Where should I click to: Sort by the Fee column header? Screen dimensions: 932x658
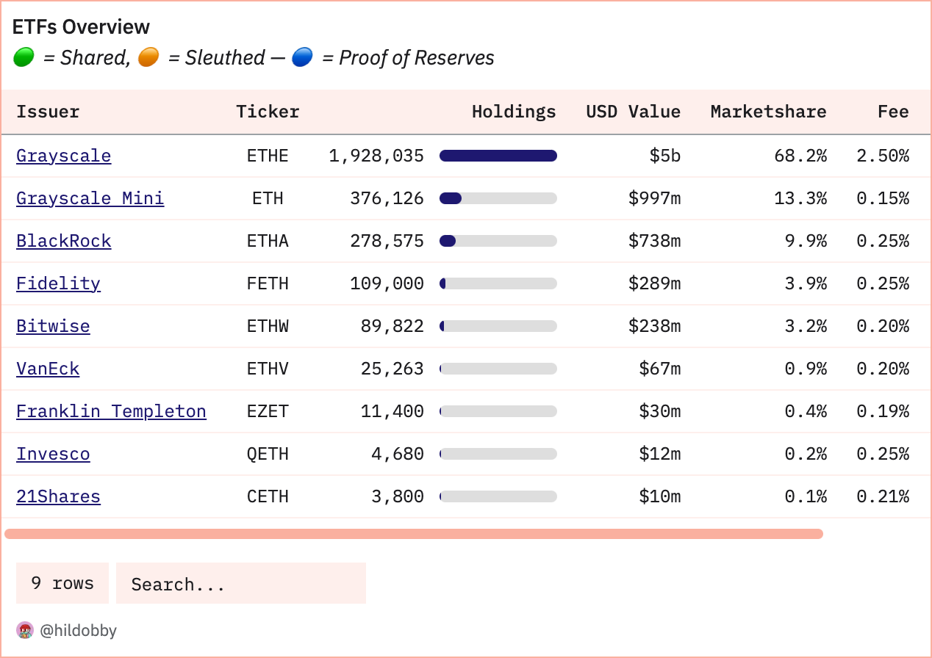(x=893, y=112)
